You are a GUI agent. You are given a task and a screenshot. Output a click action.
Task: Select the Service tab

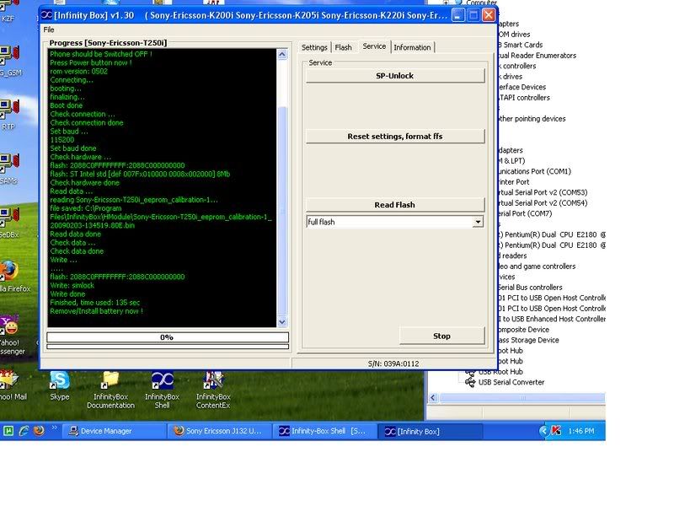tap(374, 46)
